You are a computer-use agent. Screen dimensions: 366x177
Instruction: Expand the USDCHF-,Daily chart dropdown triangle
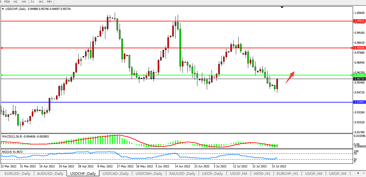[x=3, y=9]
